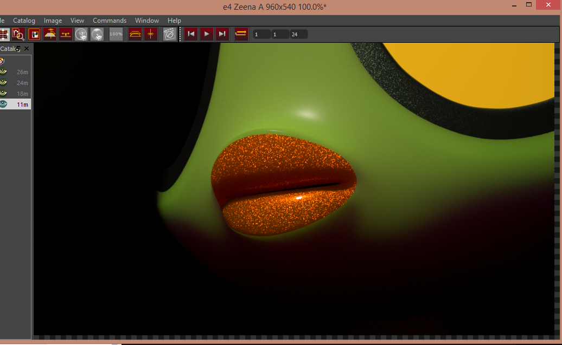This screenshot has height=345, width=562.
Task: Click the shaded sphere with hand icon
Action: click(97, 34)
